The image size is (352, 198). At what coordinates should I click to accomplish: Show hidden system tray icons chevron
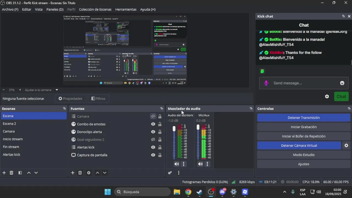click(x=285, y=192)
